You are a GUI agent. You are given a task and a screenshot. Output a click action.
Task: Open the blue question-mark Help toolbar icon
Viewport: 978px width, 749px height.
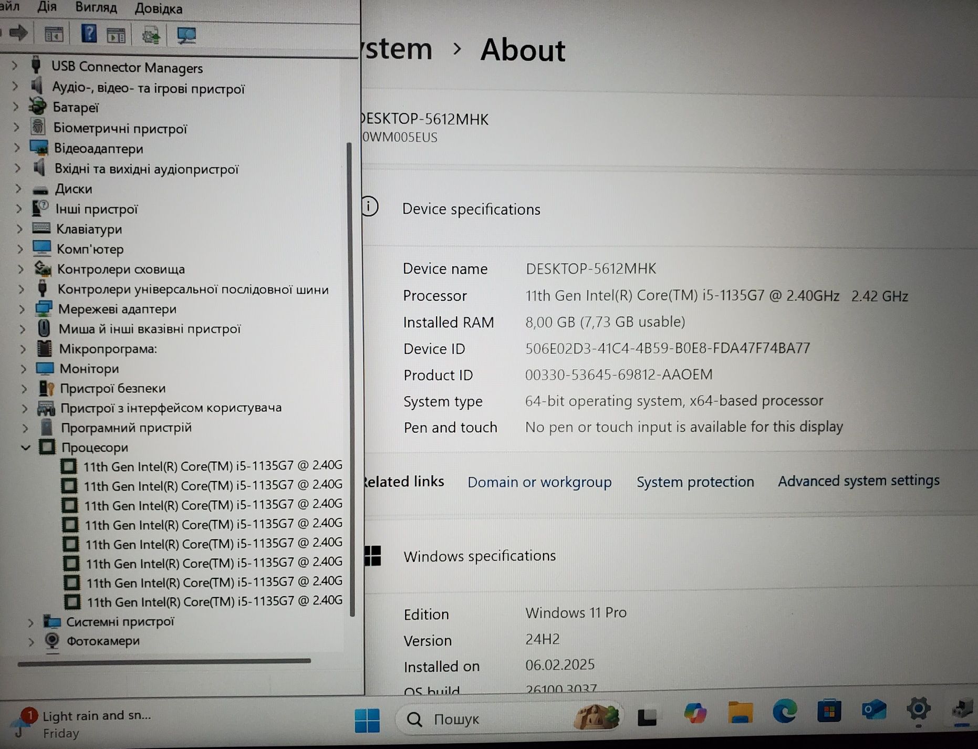pos(89,34)
